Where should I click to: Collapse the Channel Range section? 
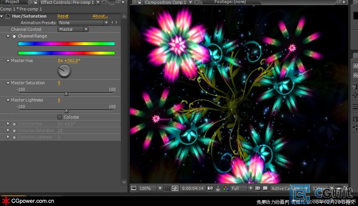(x=8, y=36)
